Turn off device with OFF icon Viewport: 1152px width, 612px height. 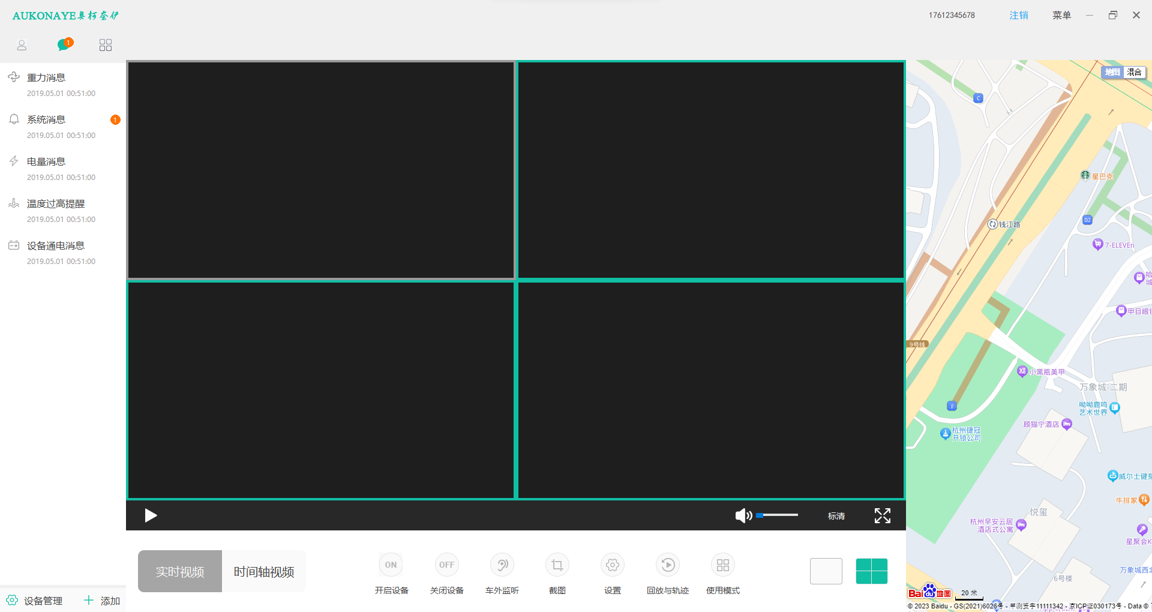[x=446, y=565]
